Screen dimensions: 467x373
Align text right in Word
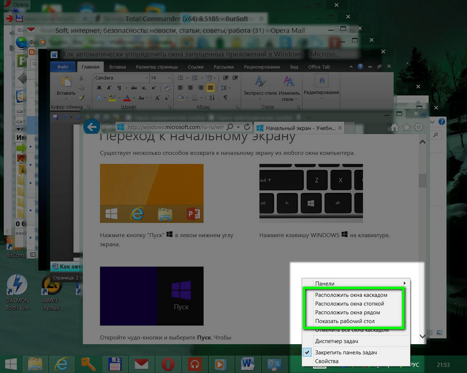pyautogui.click(x=200, y=88)
